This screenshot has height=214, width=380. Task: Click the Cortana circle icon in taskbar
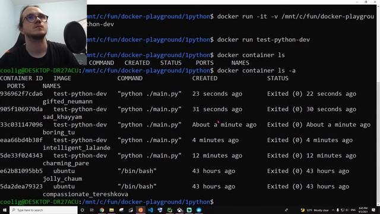point(82,210)
